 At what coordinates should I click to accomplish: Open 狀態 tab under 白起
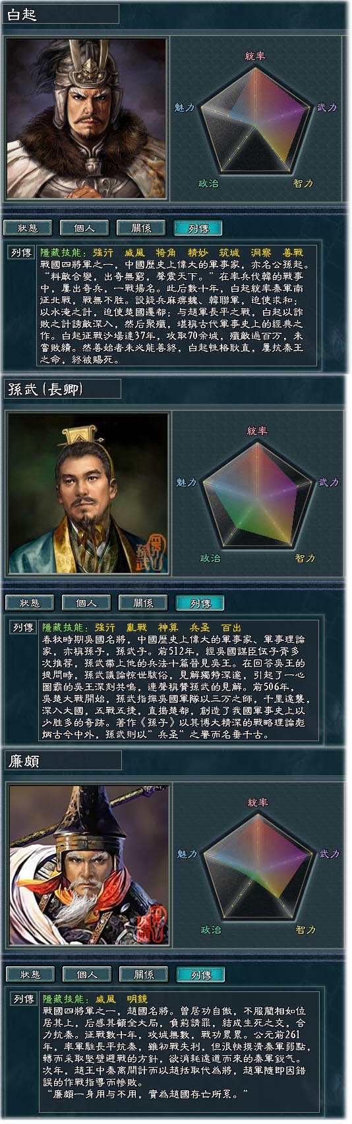coord(28,228)
